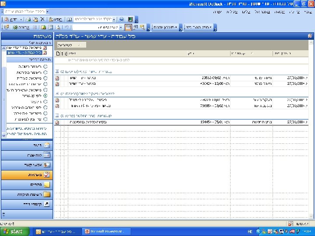315x236 pixels.
Task: Select the By Category (לפי קטגוריה) radio button
Action: (x=45, y=96)
